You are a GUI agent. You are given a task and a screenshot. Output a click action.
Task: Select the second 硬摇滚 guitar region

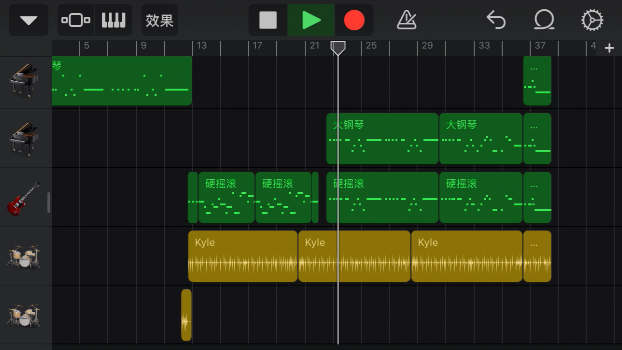coord(283,197)
